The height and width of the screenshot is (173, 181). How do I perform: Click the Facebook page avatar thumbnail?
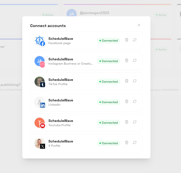tap(40, 41)
